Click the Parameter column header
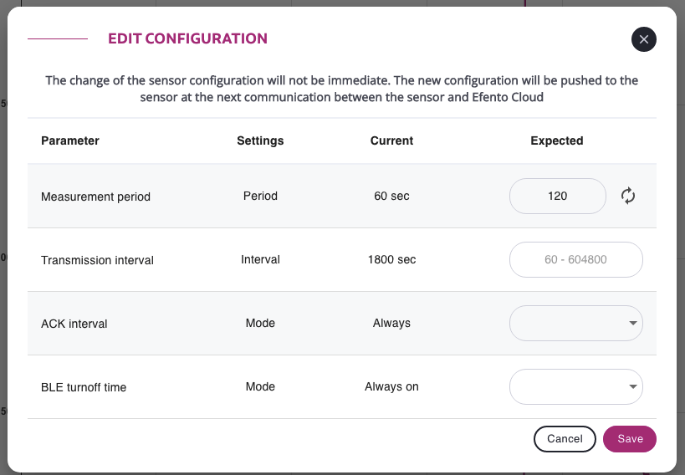Screen dimensions: 685x475 coord(70,140)
